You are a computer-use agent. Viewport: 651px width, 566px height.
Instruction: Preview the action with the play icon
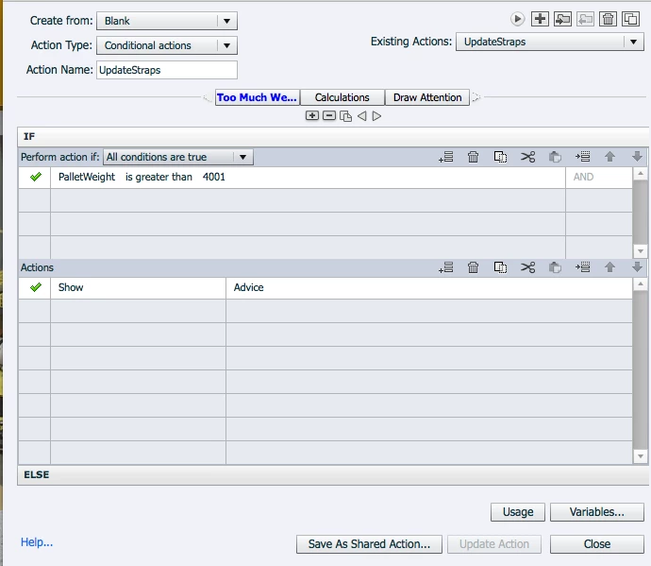[517, 19]
